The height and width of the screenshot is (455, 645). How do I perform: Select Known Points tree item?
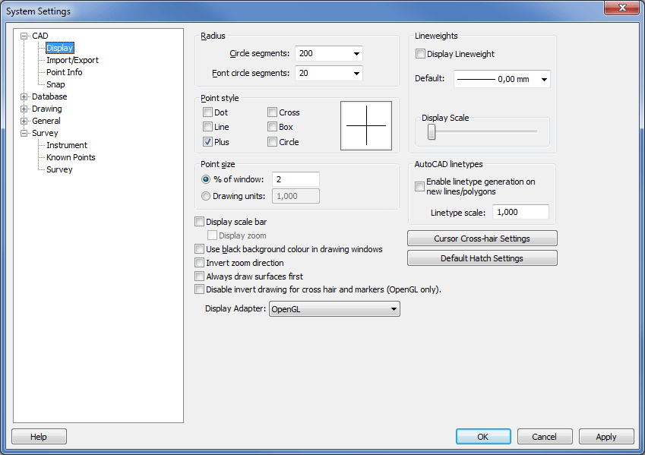pyautogui.click(x=71, y=157)
